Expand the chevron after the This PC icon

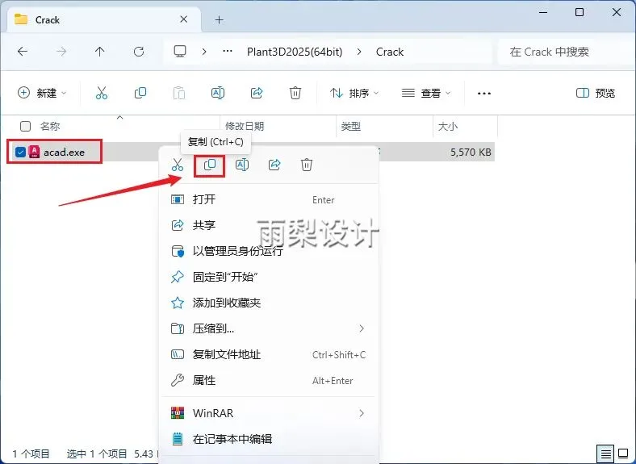coord(204,52)
